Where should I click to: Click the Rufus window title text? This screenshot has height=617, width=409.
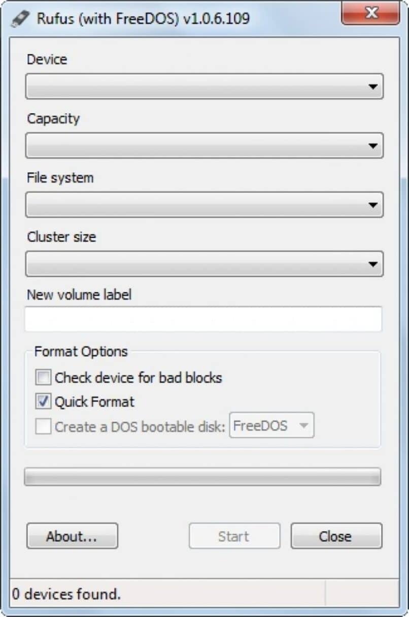click(x=143, y=19)
